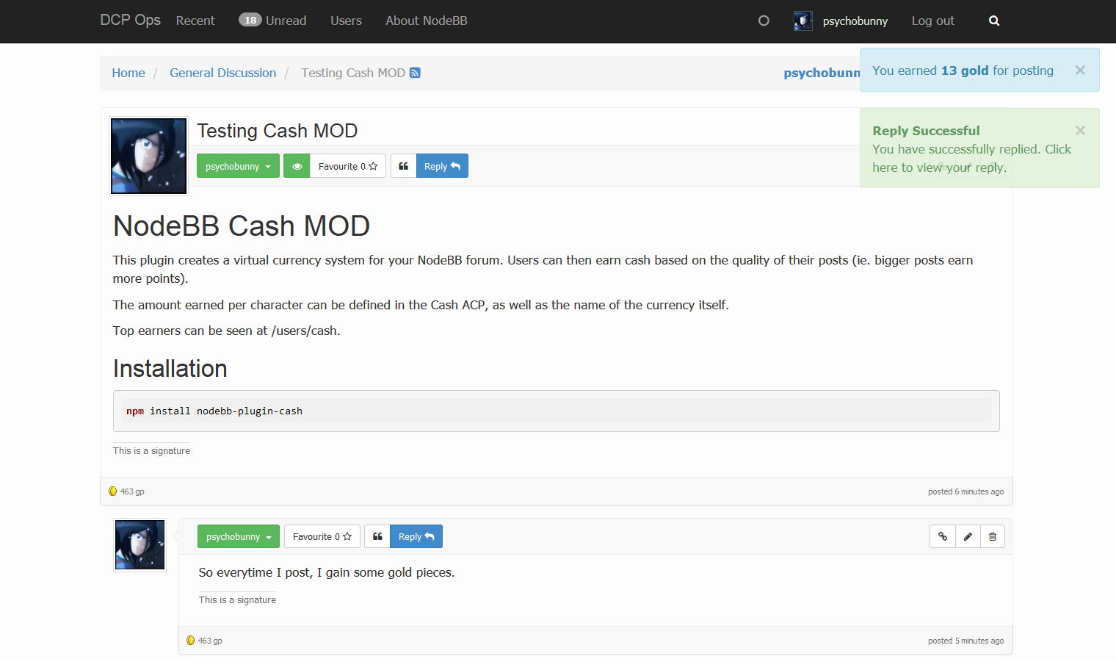Click the Installation heading

pyautogui.click(x=170, y=369)
